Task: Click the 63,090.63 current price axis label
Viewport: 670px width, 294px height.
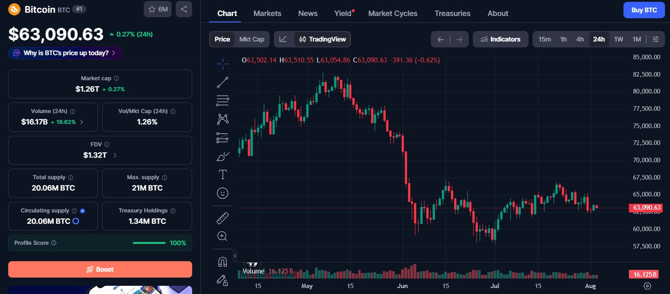Action: pos(645,208)
